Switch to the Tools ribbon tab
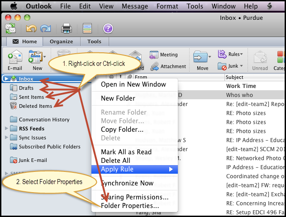Screen dimensions: 286x217 pyautogui.click(x=94, y=42)
